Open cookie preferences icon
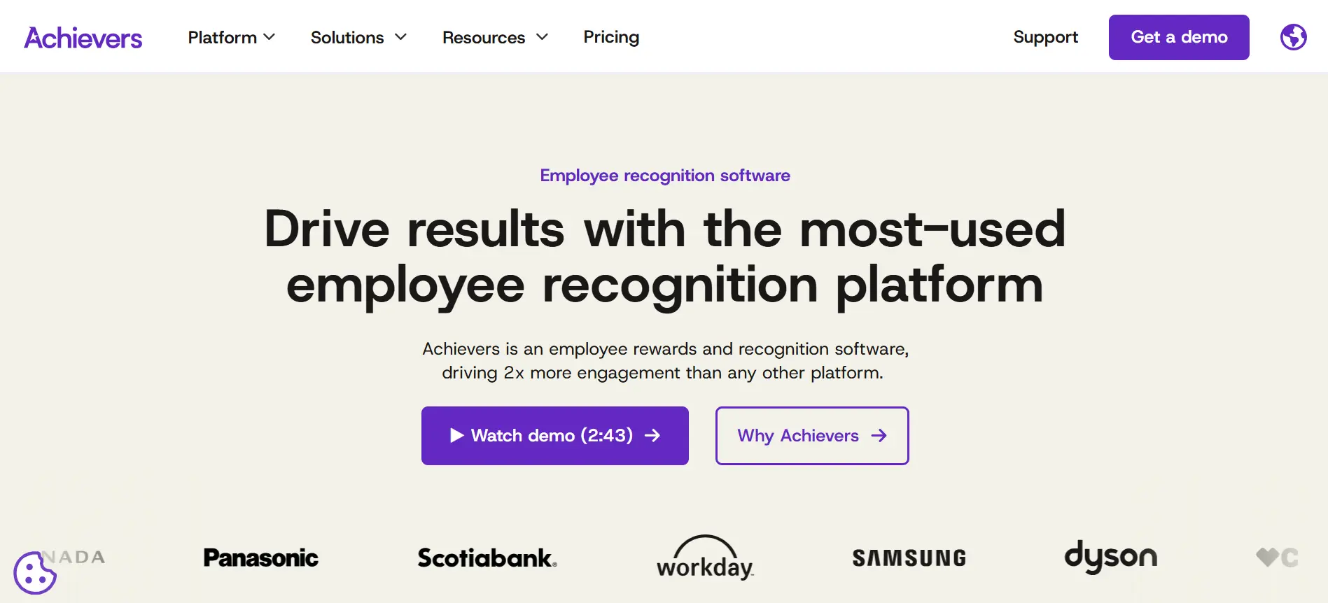Viewport: 1328px width, 603px height. pyautogui.click(x=35, y=573)
